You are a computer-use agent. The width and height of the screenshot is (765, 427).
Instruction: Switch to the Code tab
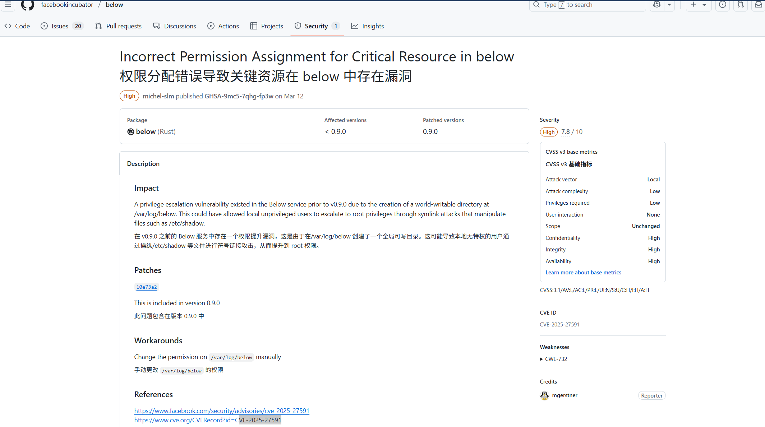click(17, 26)
